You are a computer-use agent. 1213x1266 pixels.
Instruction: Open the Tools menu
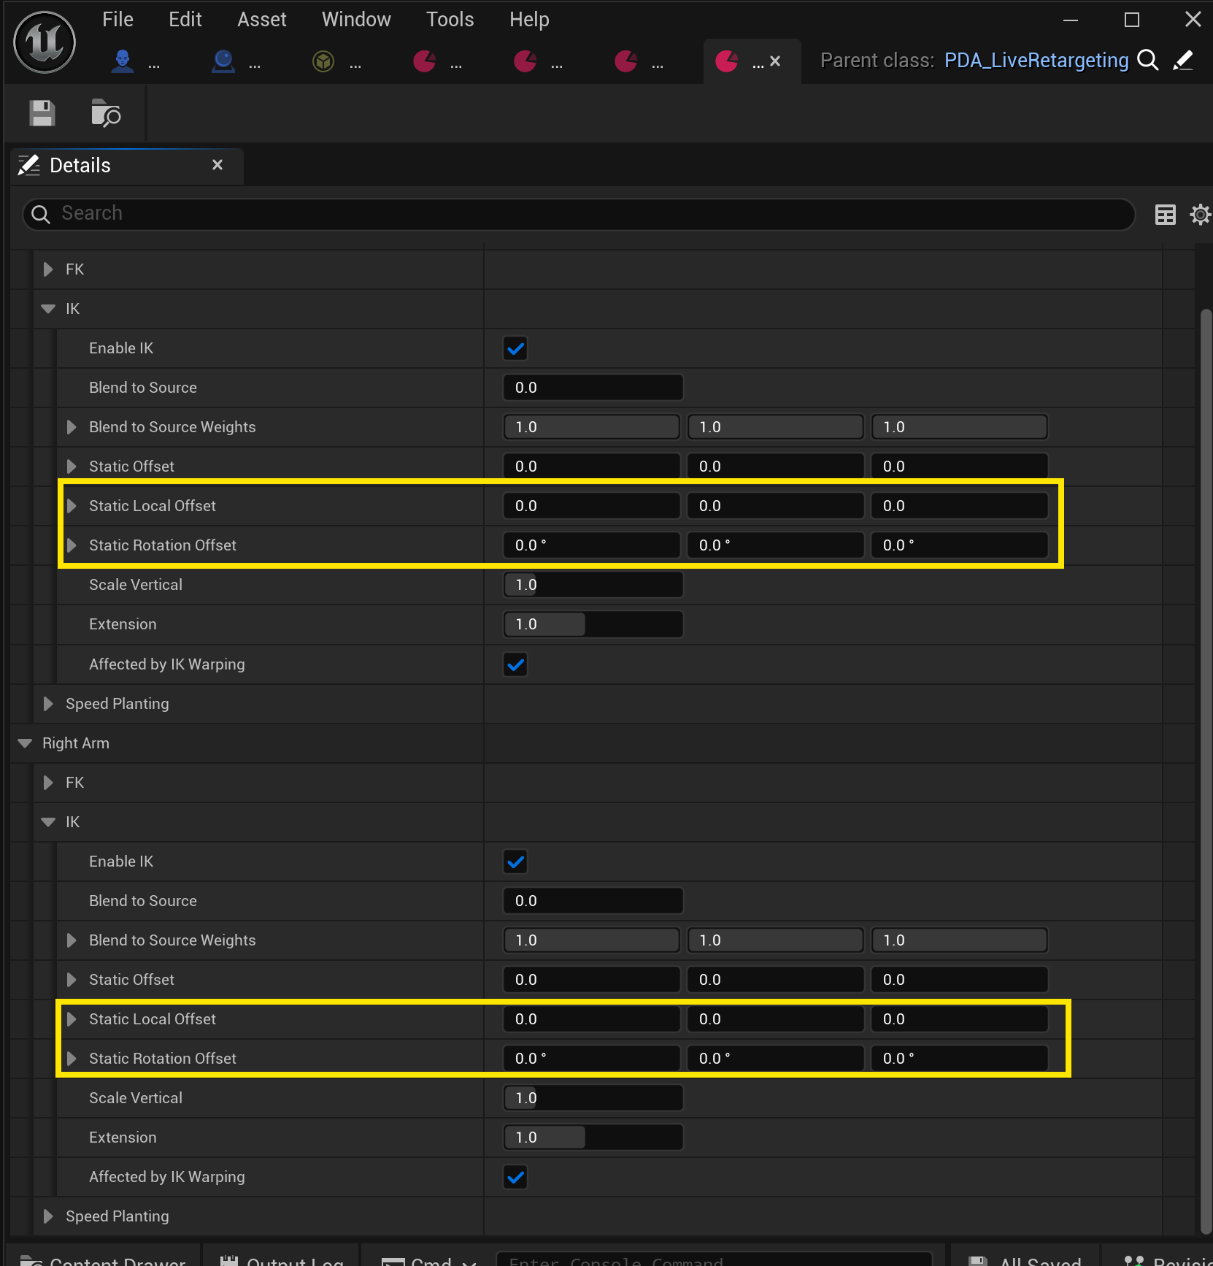point(450,19)
